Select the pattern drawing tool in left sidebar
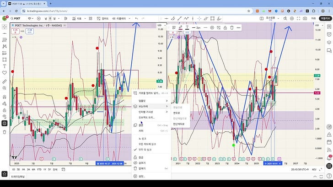The image size is (333, 187). pyautogui.click(x=5, y=47)
